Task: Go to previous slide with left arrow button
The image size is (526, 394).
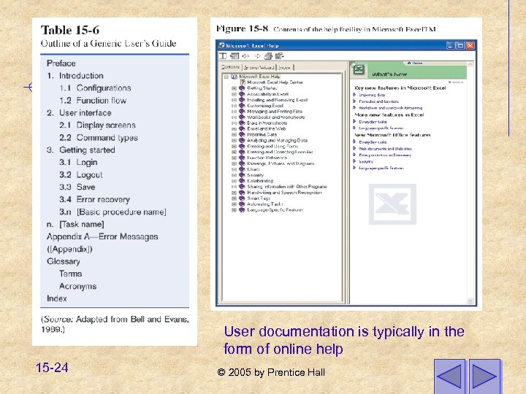Action: [449, 376]
